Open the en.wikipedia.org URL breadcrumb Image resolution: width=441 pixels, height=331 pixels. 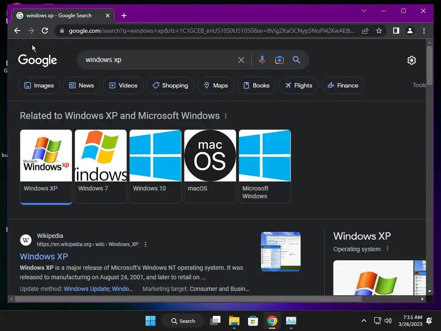coord(87,244)
